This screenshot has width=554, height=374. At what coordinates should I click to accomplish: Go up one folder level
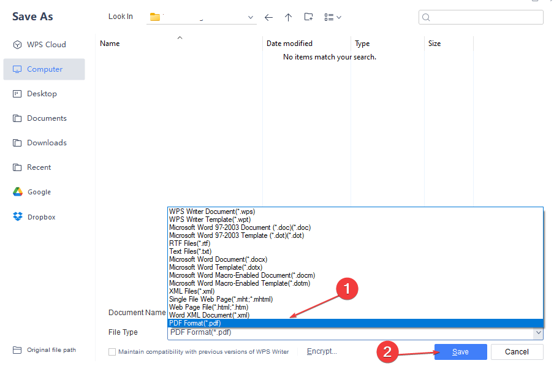tap(288, 17)
